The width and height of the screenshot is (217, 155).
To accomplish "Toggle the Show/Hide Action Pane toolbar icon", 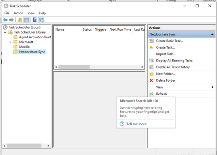I will coord(41,20).
